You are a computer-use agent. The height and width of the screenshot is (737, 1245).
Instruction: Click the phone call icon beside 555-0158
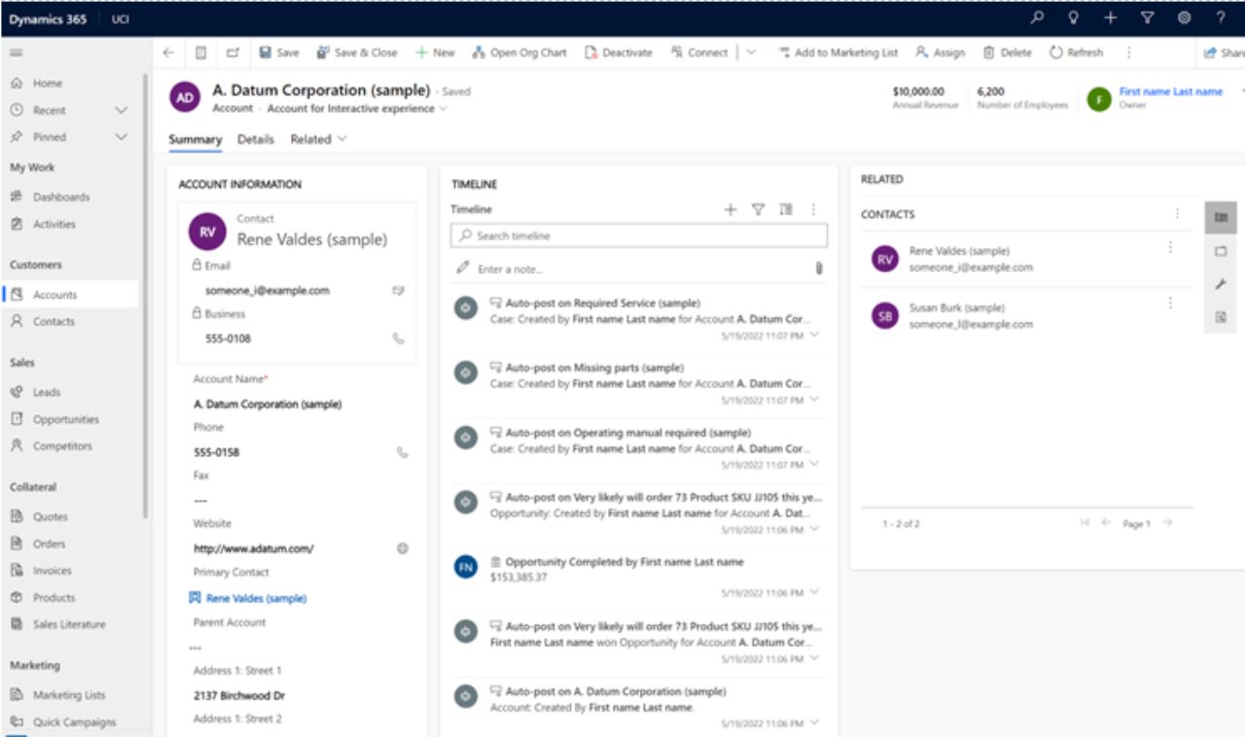click(x=402, y=452)
